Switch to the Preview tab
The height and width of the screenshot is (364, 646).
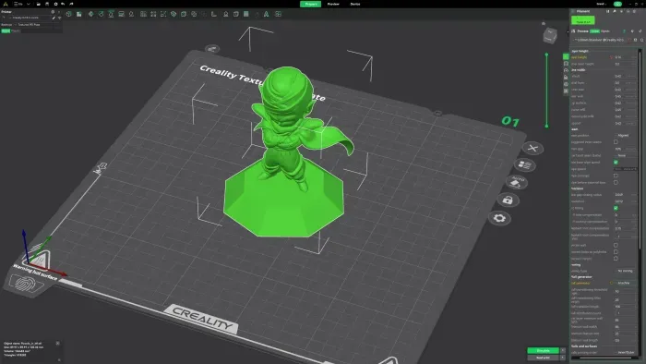point(333,4)
